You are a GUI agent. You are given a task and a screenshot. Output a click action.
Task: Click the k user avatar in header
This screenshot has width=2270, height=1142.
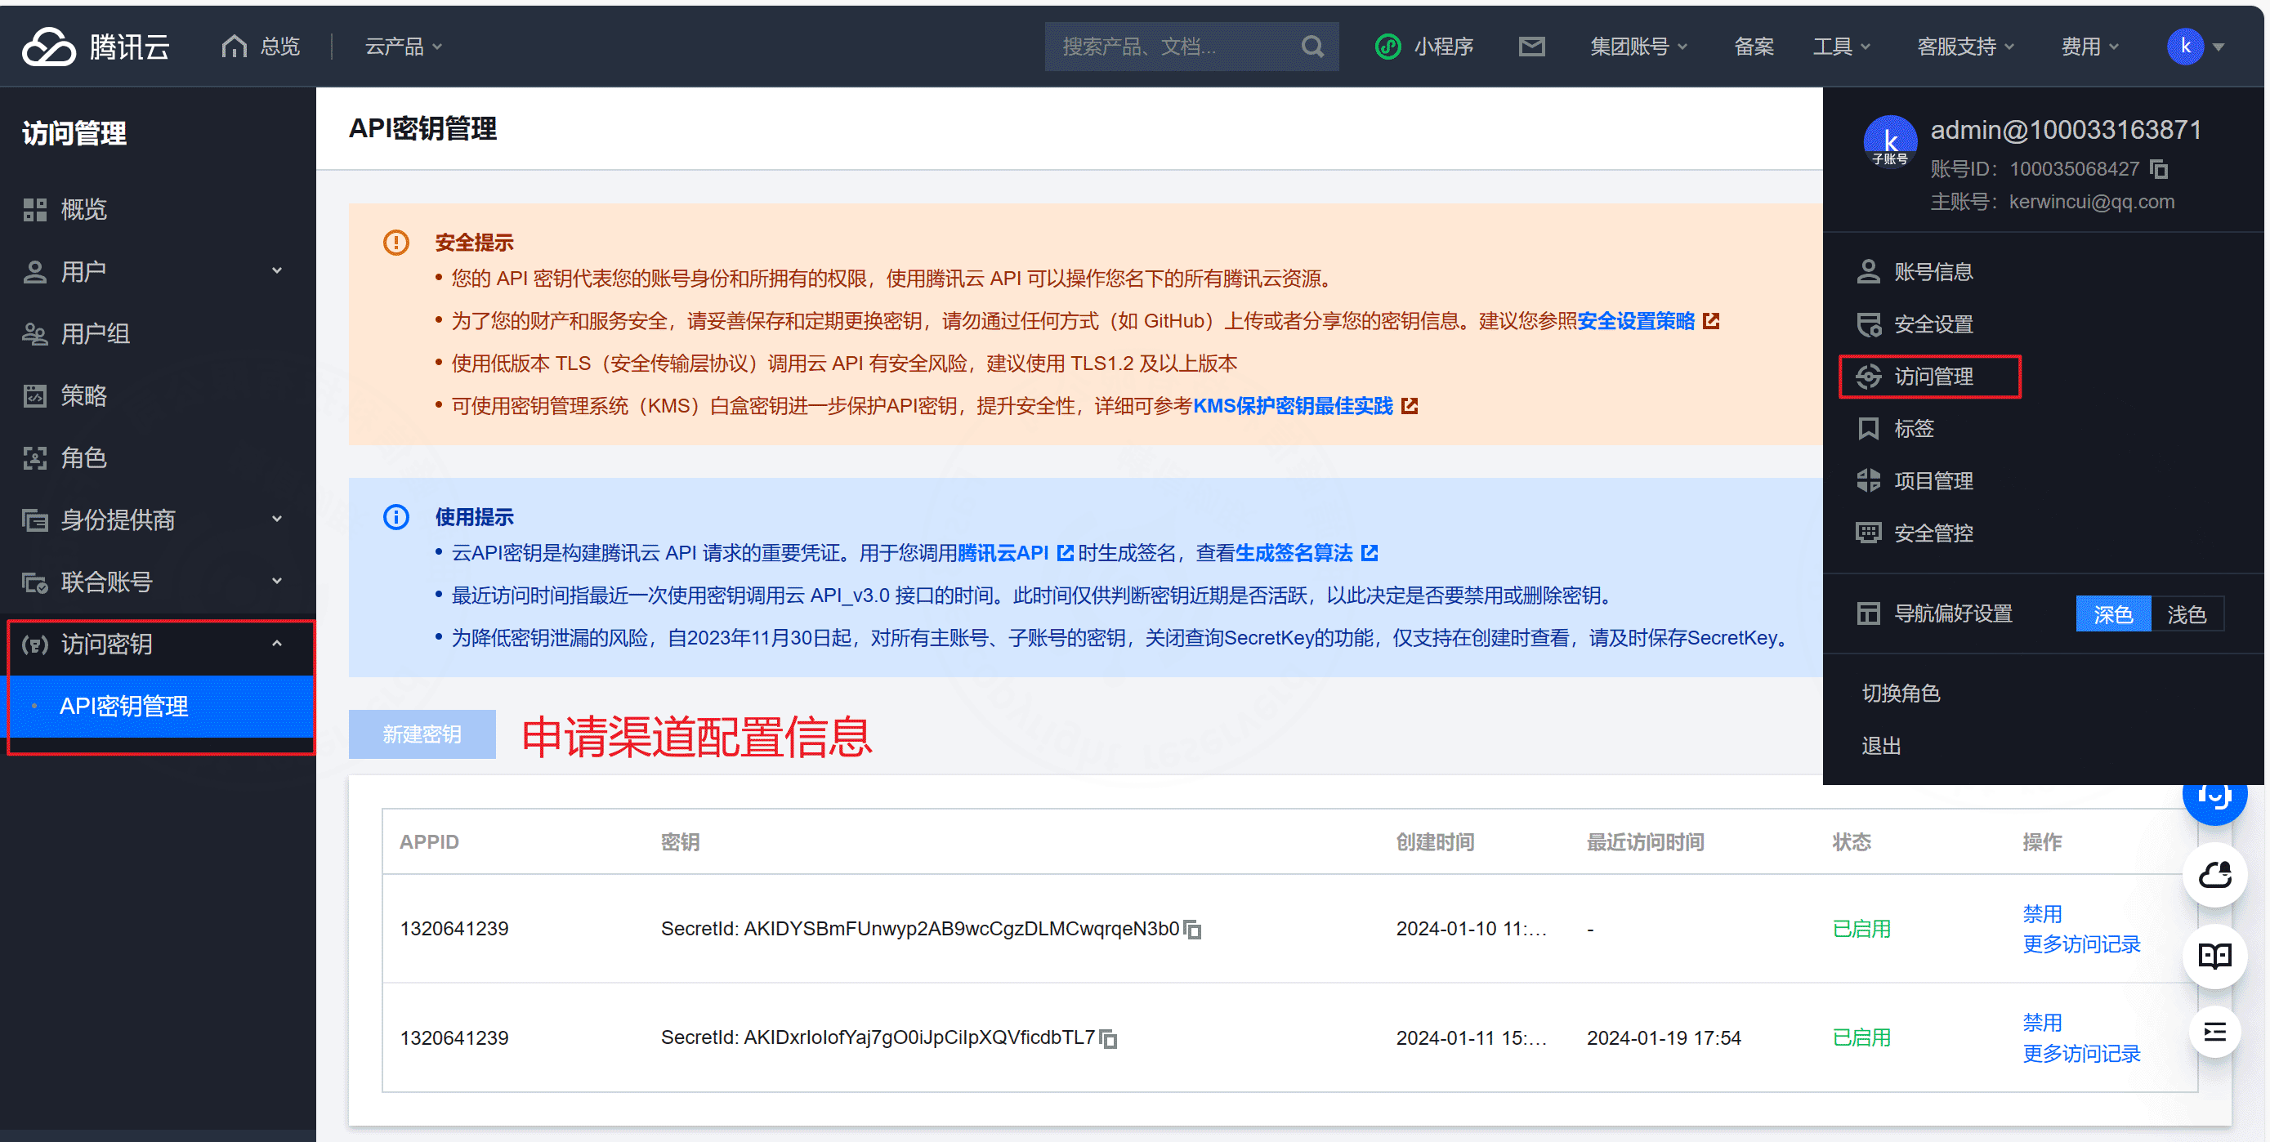2184,46
